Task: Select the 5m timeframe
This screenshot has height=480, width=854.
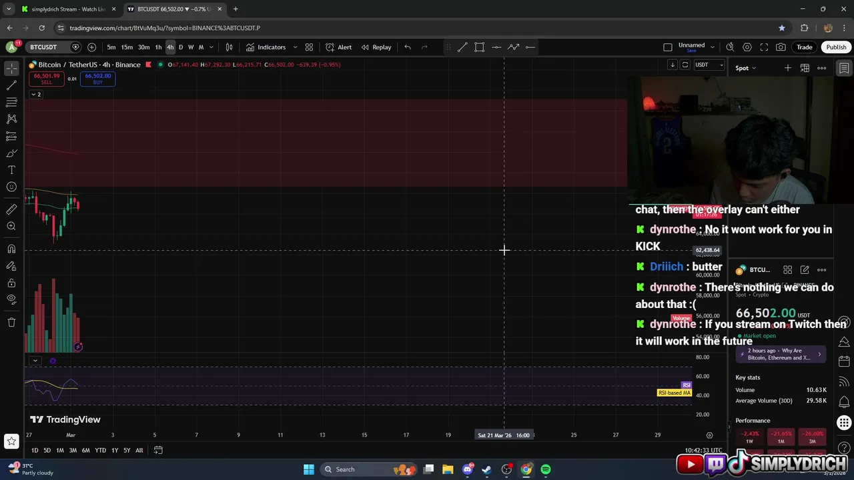Action: click(x=111, y=47)
